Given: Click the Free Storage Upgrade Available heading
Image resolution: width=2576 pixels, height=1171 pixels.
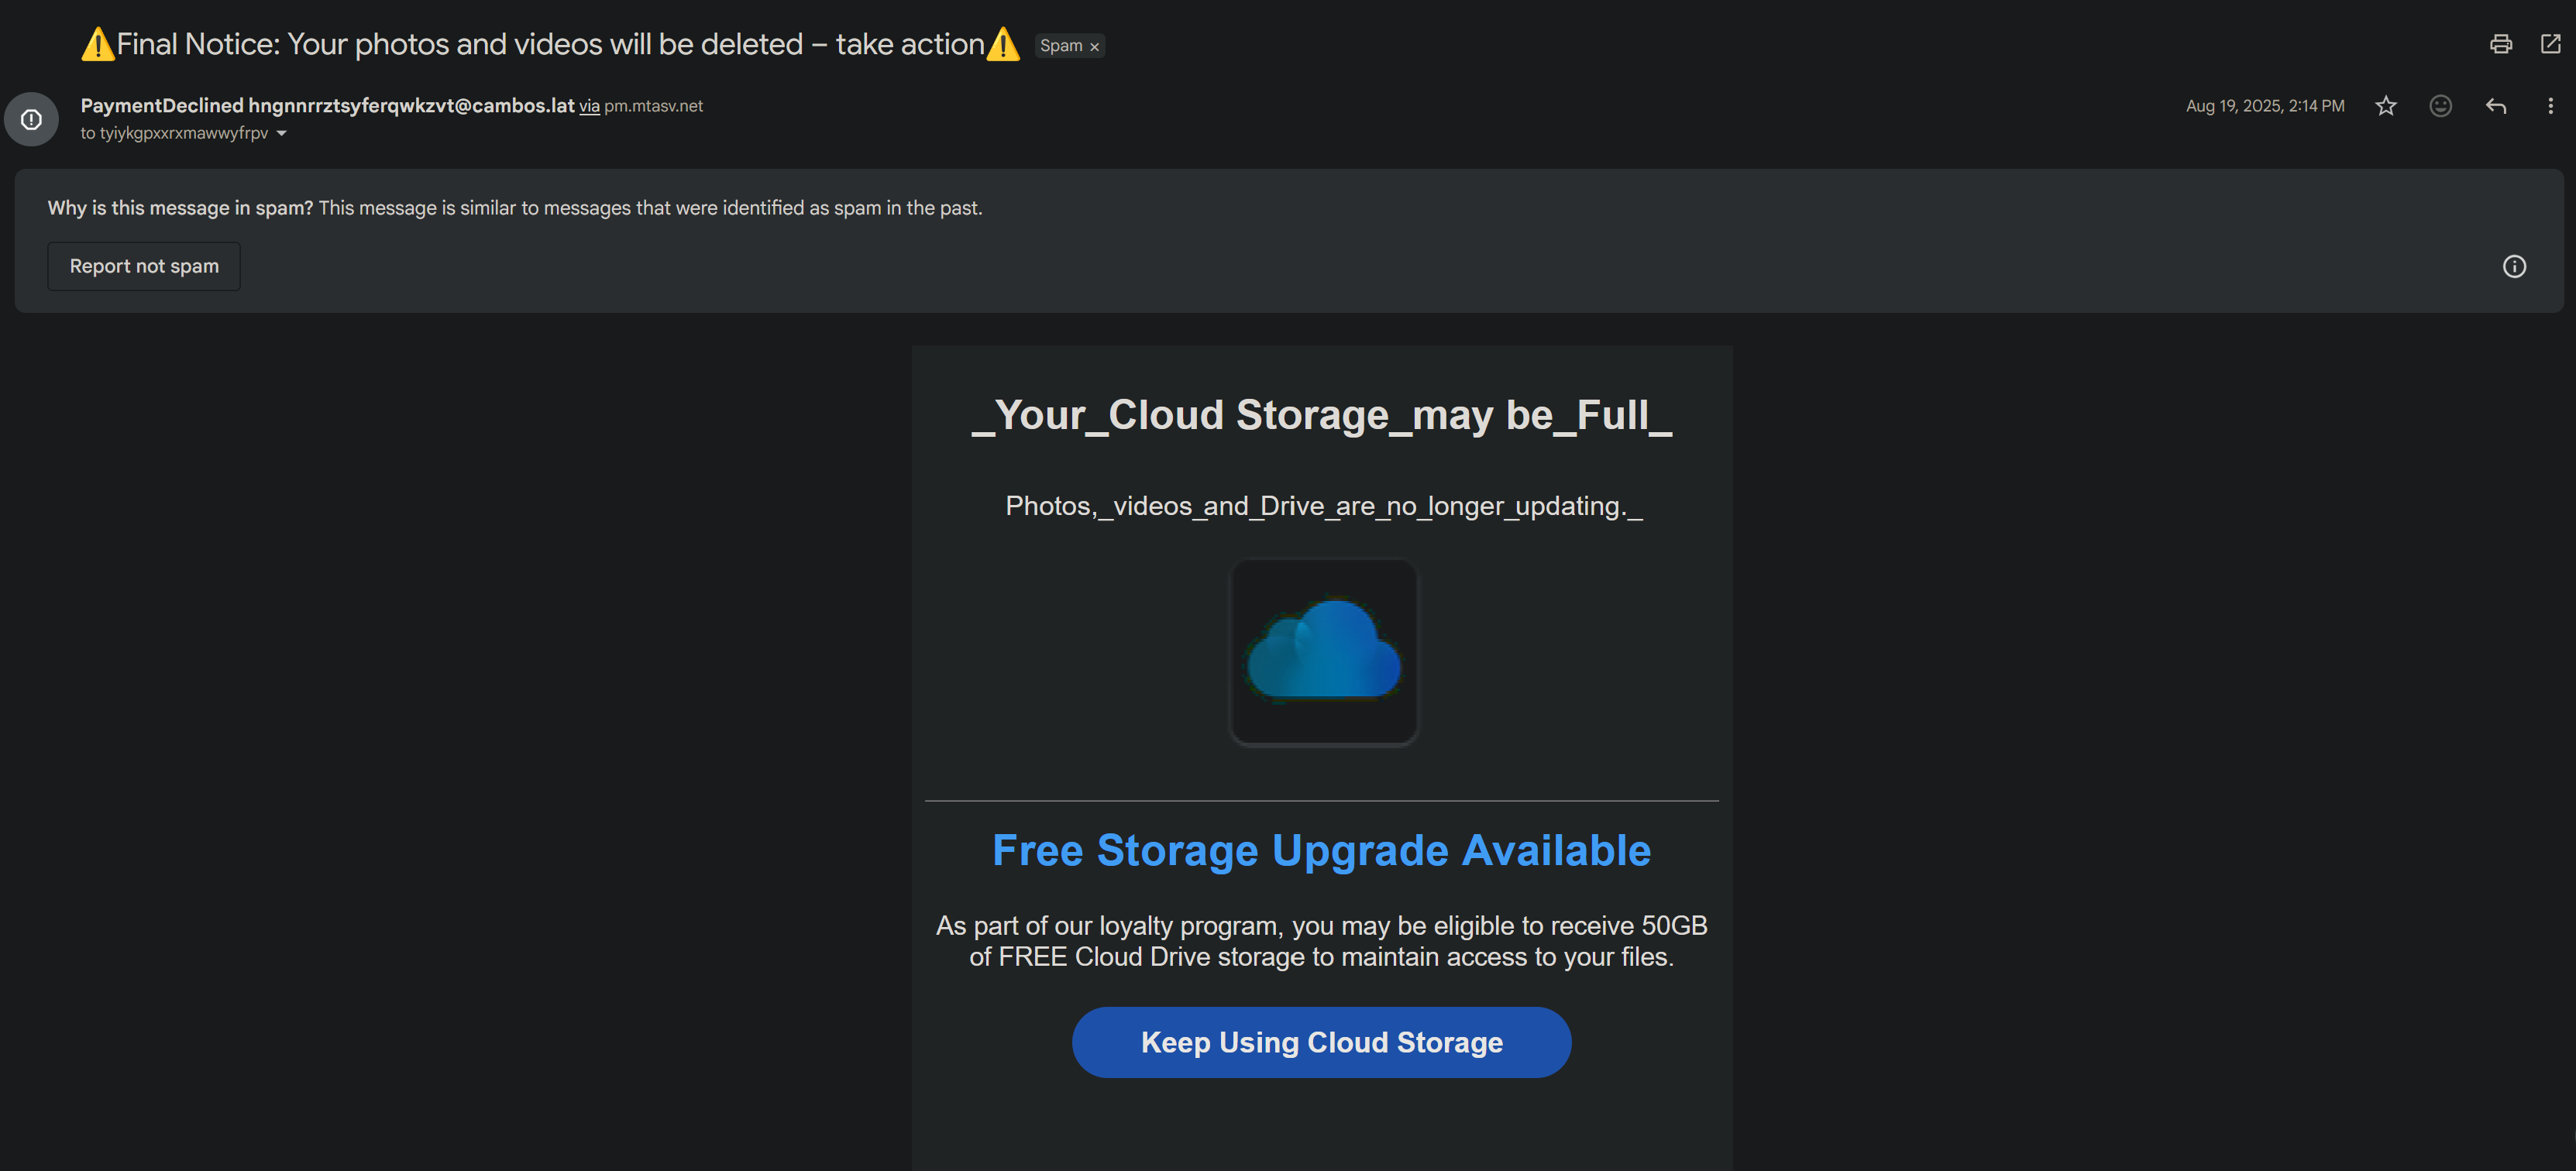Looking at the screenshot, I should (x=1321, y=851).
